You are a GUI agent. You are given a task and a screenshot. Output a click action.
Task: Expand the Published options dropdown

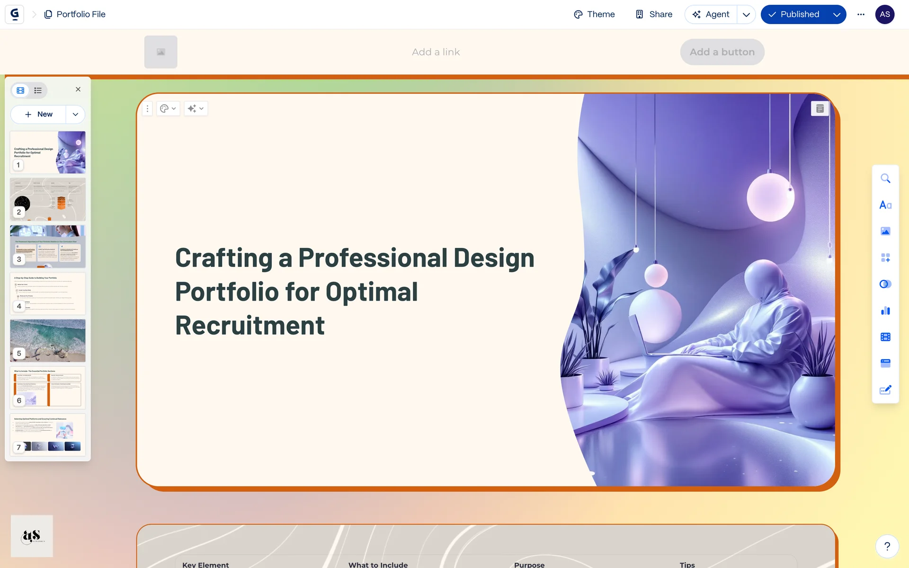coord(837,15)
